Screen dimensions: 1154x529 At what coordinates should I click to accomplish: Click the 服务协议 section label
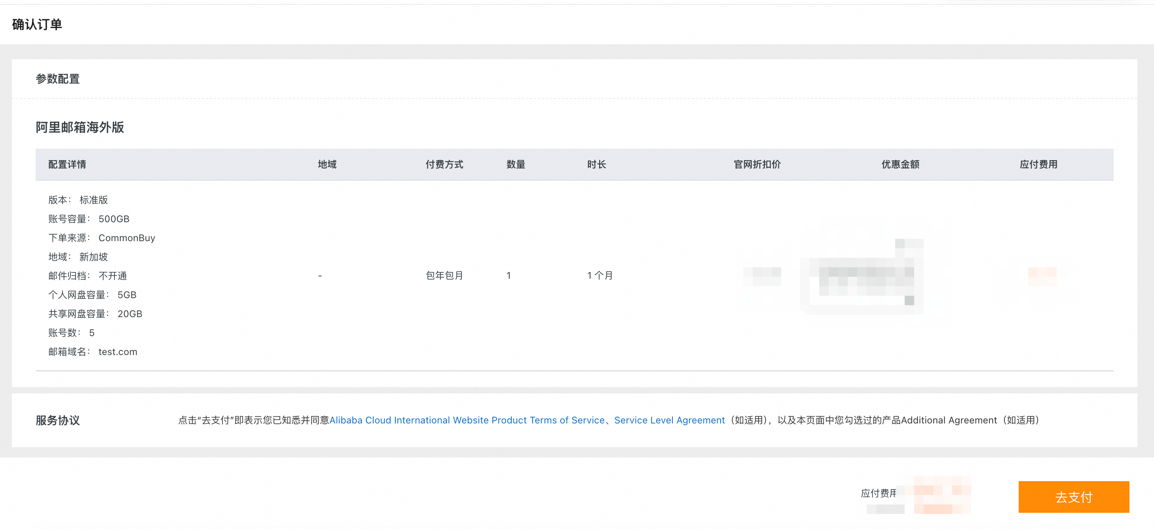click(x=58, y=420)
